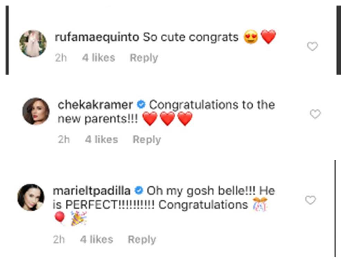
Task: Go to the rufamaequinto username link
Action: (97, 37)
